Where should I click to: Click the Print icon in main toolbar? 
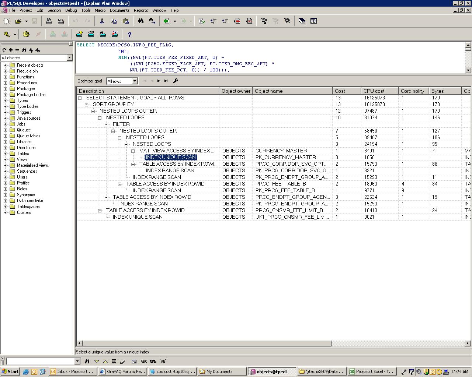coord(49,21)
